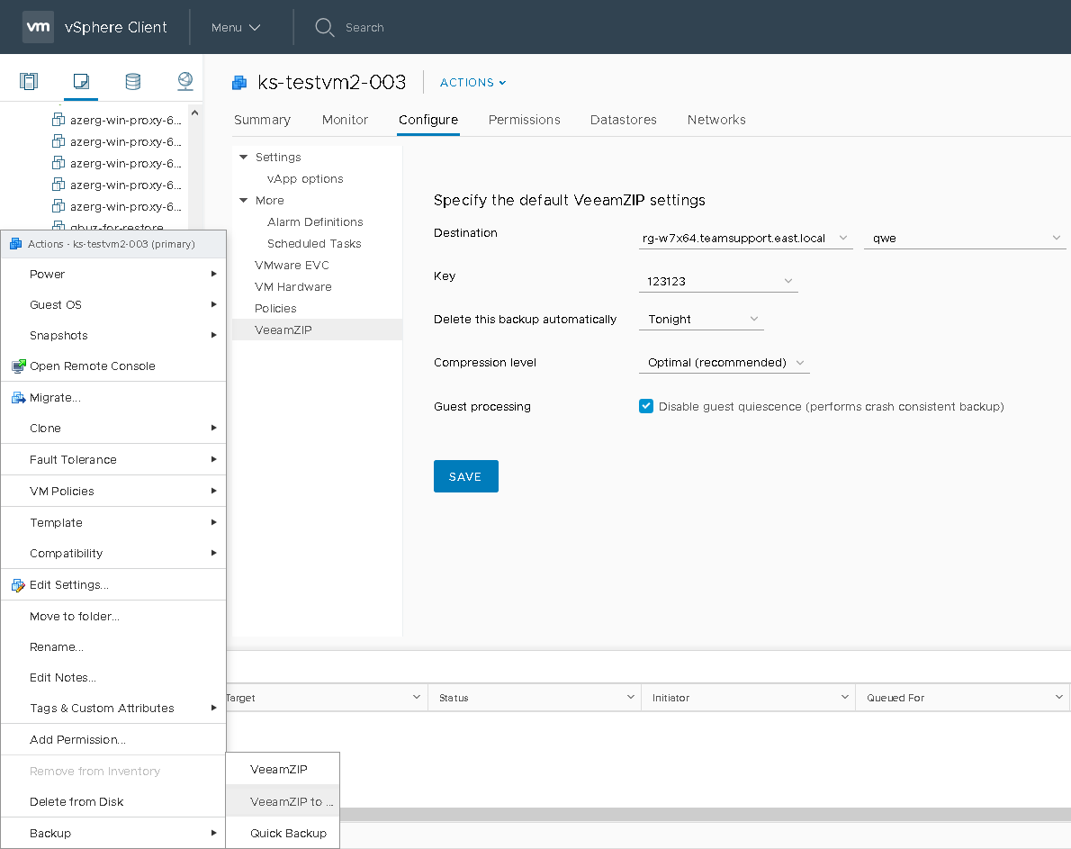Open the Template submenu
Viewport: 1071px width, 849px height.
[113, 522]
